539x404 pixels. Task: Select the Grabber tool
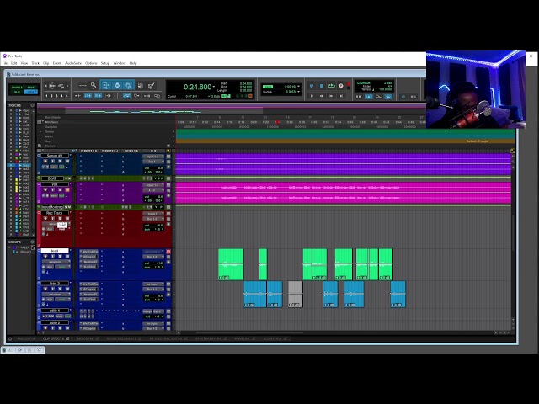pyautogui.click(x=128, y=86)
